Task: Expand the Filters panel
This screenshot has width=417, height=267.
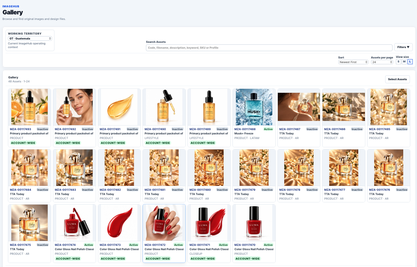Action: click(403, 47)
